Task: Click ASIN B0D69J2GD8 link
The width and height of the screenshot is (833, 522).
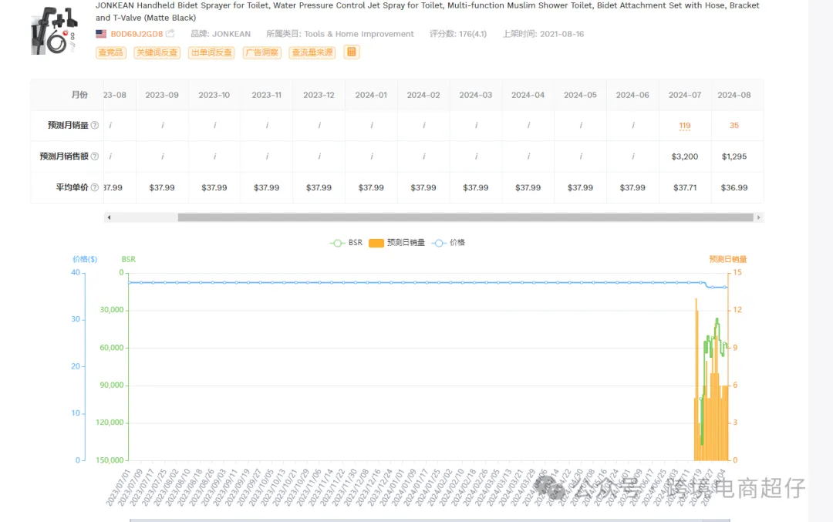Action: (137, 34)
